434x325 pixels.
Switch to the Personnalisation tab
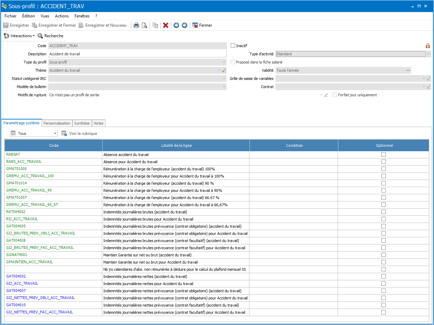pos(57,123)
